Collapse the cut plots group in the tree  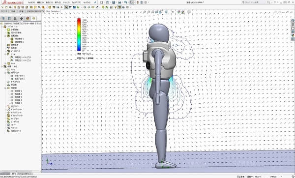pos(5,73)
